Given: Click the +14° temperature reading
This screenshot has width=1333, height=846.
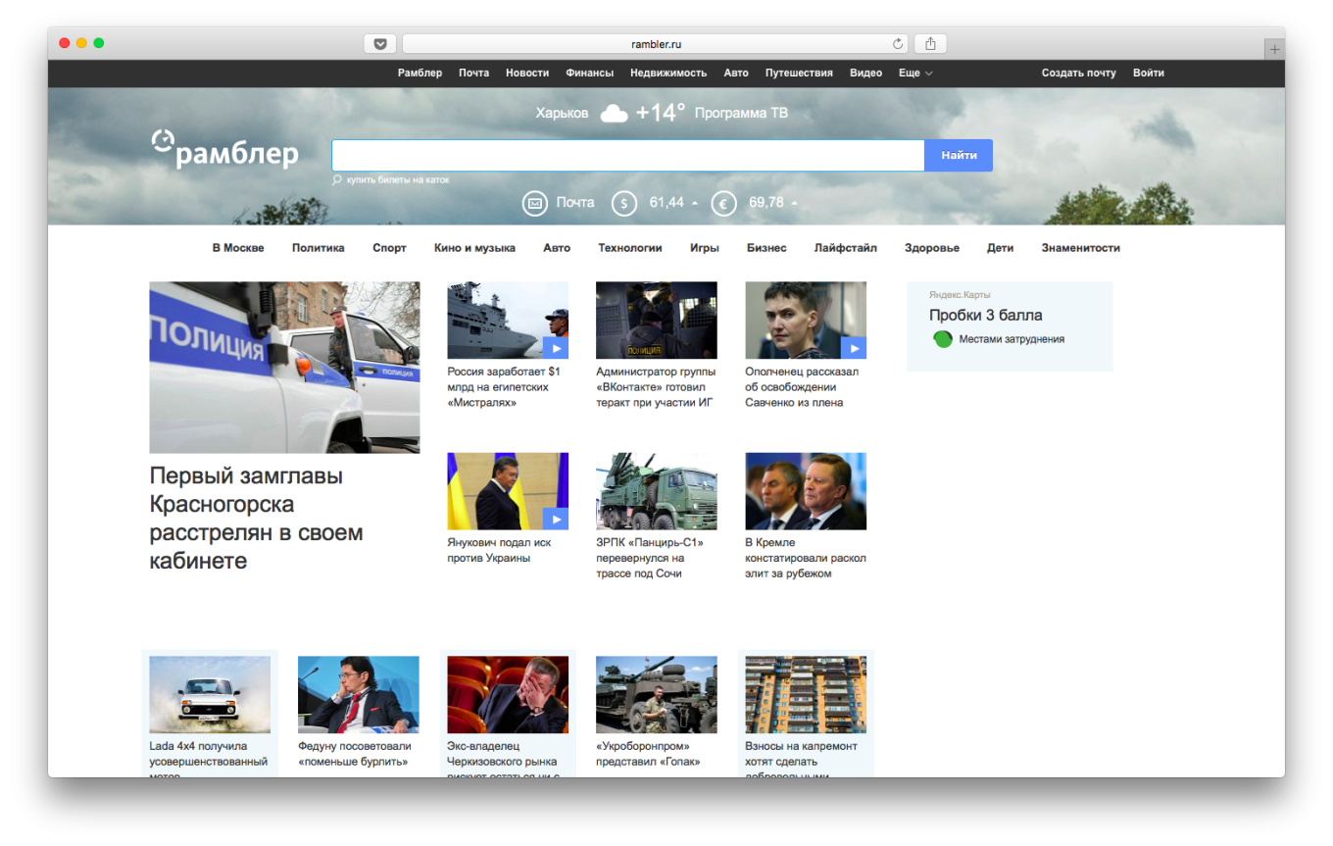Looking at the screenshot, I should [x=661, y=114].
